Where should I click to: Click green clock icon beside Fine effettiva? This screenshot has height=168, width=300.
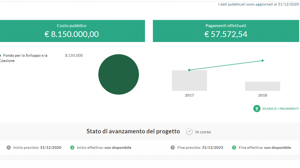click(x=234, y=148)
